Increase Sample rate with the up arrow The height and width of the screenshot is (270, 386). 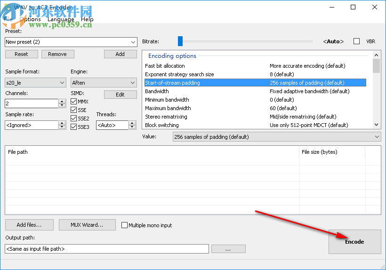[x=62, y=123]
